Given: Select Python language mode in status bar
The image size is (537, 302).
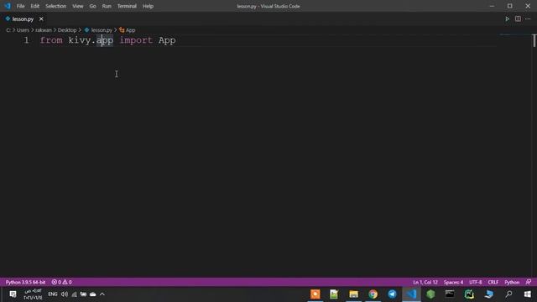Looking at the screenshot, I should pos(512,282).
